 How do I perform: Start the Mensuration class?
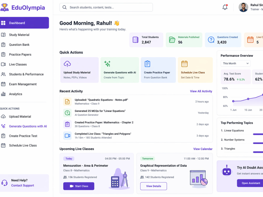79,186
